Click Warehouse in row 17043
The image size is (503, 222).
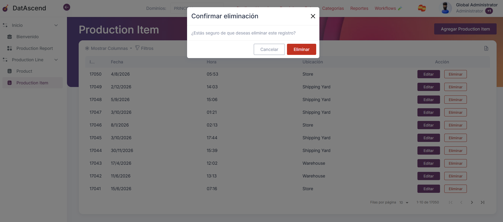point(314,163)
